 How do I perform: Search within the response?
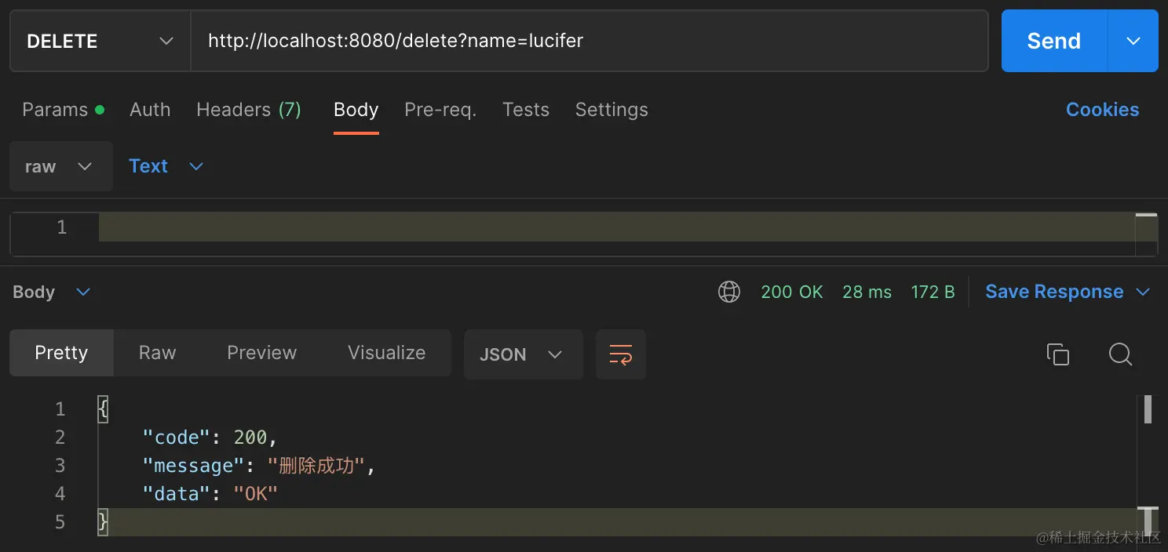click(x=1120, y=354)
